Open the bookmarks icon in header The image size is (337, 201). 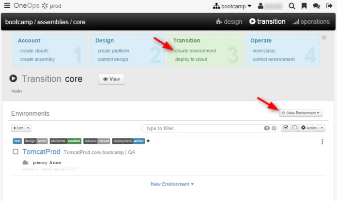click(304, 6)
